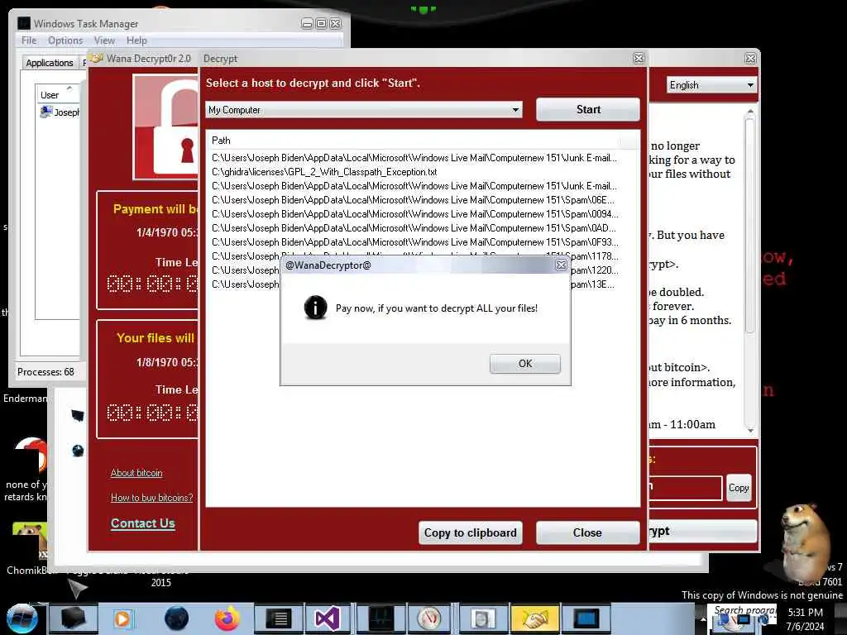The width and height of the screenshot is (847, 635).
Task: Click OK in the @WanaDecryptor@ dialog
Action: (525, 364)
